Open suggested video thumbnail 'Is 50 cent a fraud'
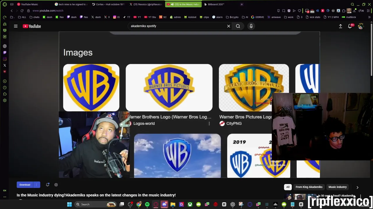373x209 pixels. tap(300, 197)
